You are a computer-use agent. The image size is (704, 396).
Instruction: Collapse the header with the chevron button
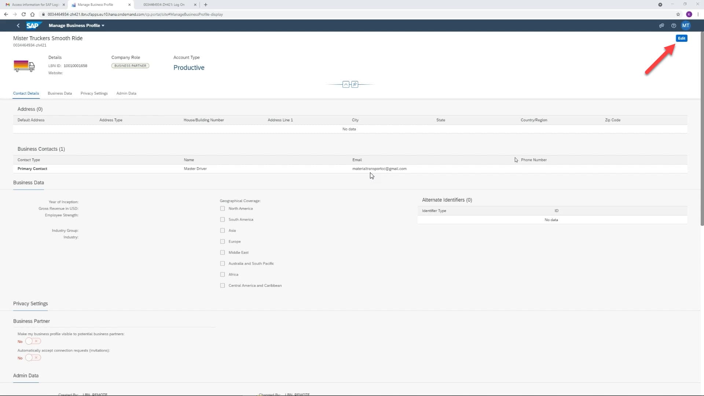tap(346, 84)
